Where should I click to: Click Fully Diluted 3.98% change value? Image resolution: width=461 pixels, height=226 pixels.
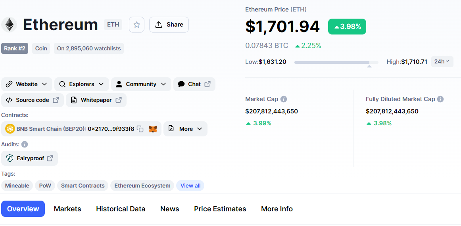379,123
